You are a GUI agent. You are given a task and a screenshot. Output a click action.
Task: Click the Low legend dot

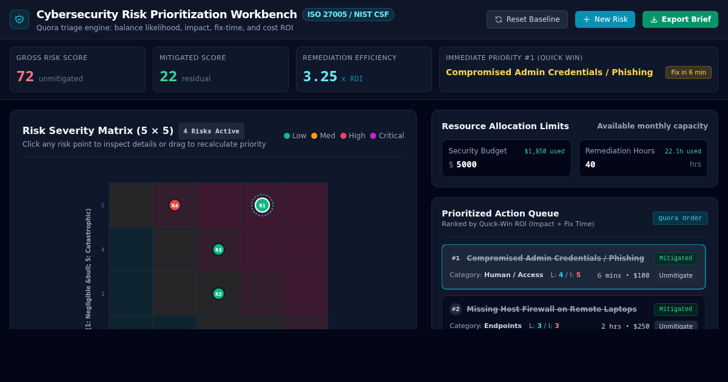287,136
